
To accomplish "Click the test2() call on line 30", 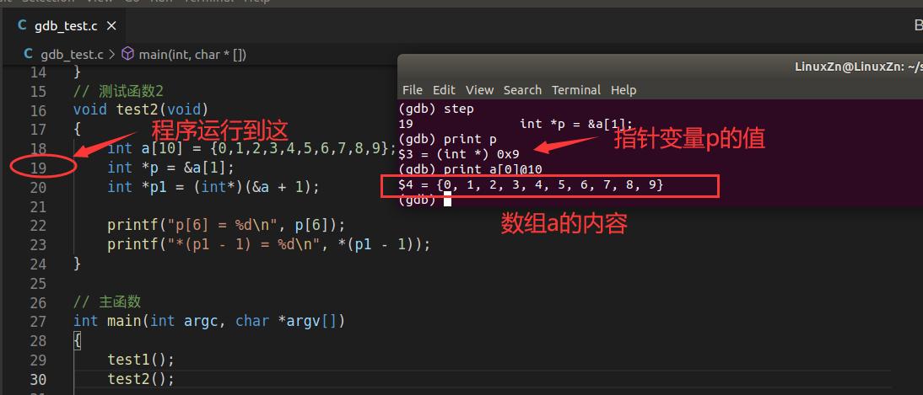I will point(140,379).
